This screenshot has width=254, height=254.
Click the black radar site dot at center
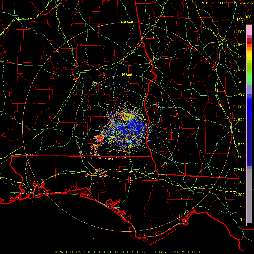127,127
